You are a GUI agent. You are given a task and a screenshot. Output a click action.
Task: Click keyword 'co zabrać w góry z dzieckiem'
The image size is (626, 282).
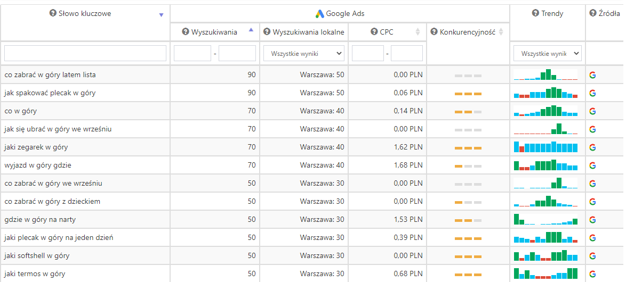(52, 202)
